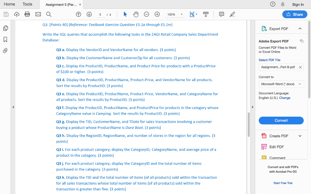Open the Bookmarks panel
The height and width of the screenshot is (194, 311).
(5, 39)
